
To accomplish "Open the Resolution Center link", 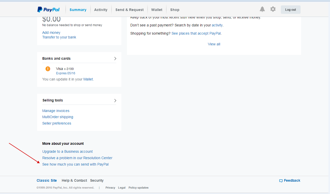I will click(77, 158).
